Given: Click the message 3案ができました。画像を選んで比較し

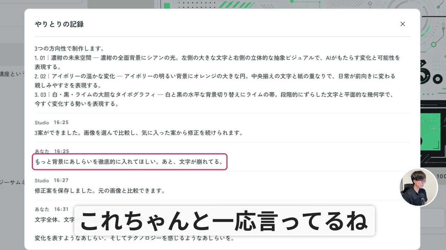Looking at the screenshot, I should pos(138,133).
